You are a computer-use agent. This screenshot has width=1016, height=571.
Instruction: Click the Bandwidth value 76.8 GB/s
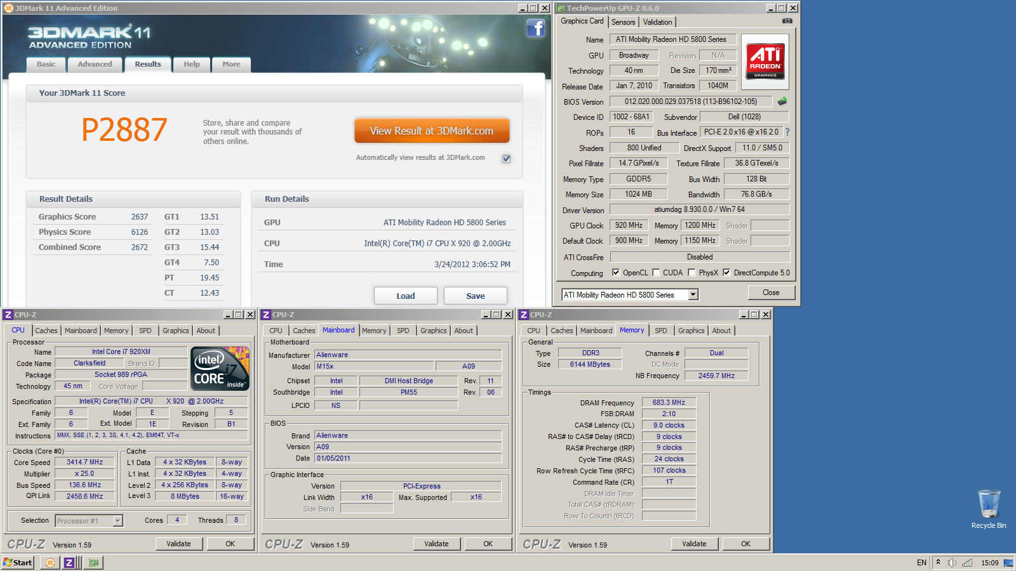pos(756,194)
